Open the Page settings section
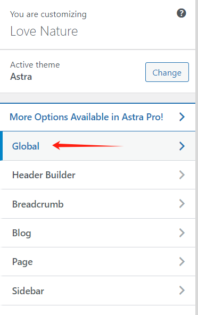The height and width of the screenshot is (315, 198). click(x=98, y=262)
